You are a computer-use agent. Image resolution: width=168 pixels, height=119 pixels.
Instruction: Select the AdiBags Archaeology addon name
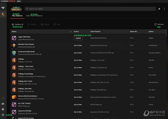pyautogui.click(x=25, y=74)
